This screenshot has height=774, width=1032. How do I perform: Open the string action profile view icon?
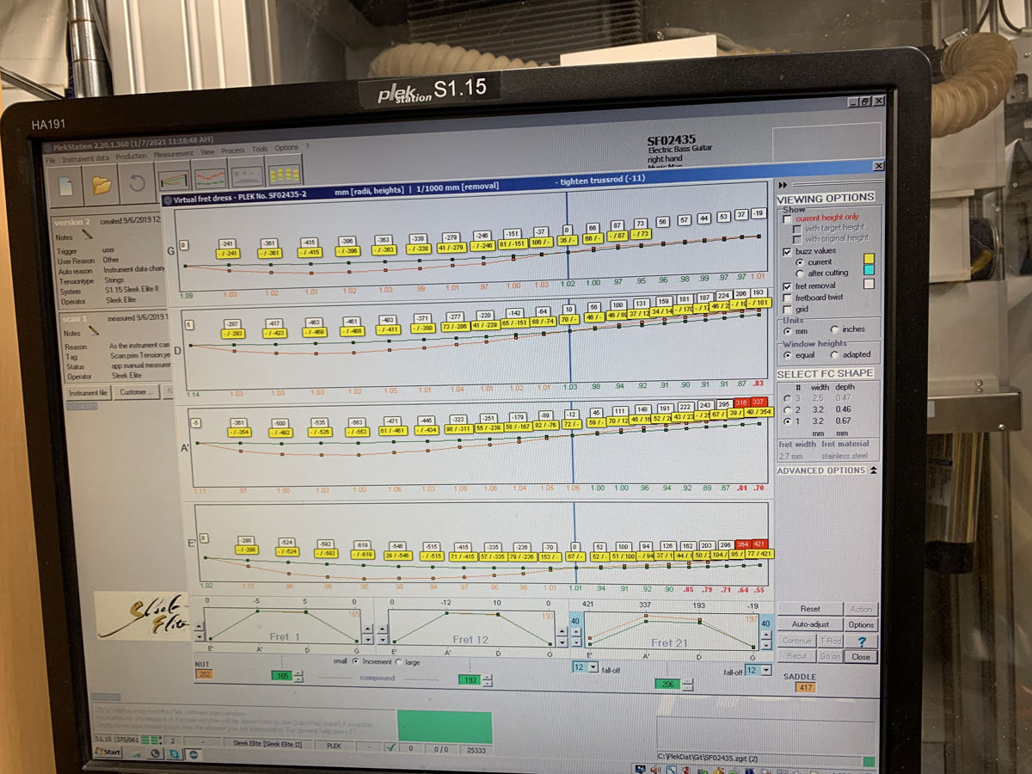175,179
